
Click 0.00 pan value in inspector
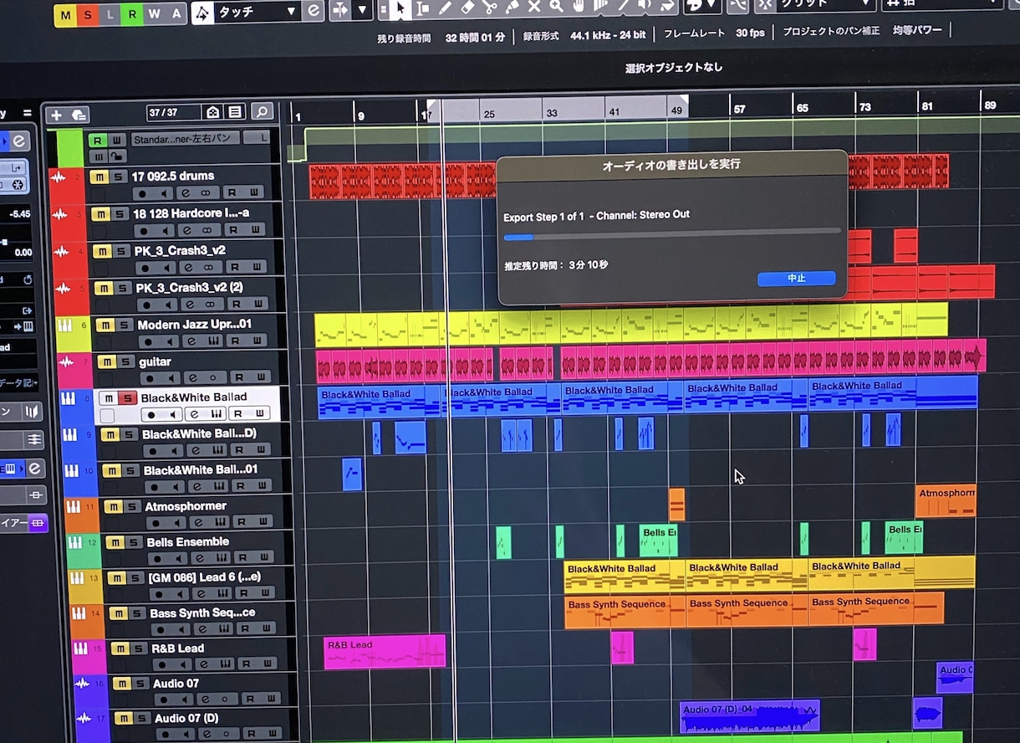[23, 253]
